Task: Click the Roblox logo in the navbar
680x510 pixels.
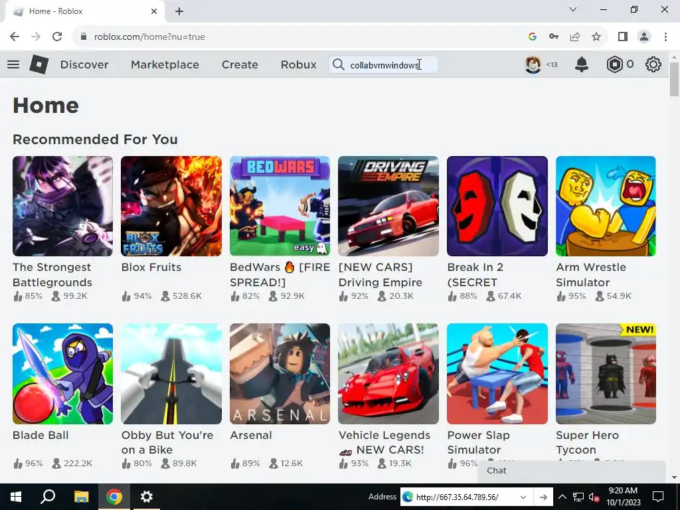Action: [x=39, y=64]
